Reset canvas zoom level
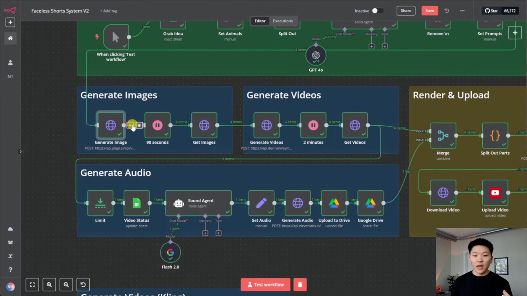The height and width of the screenshot is (296, 527). pos(83,285)
